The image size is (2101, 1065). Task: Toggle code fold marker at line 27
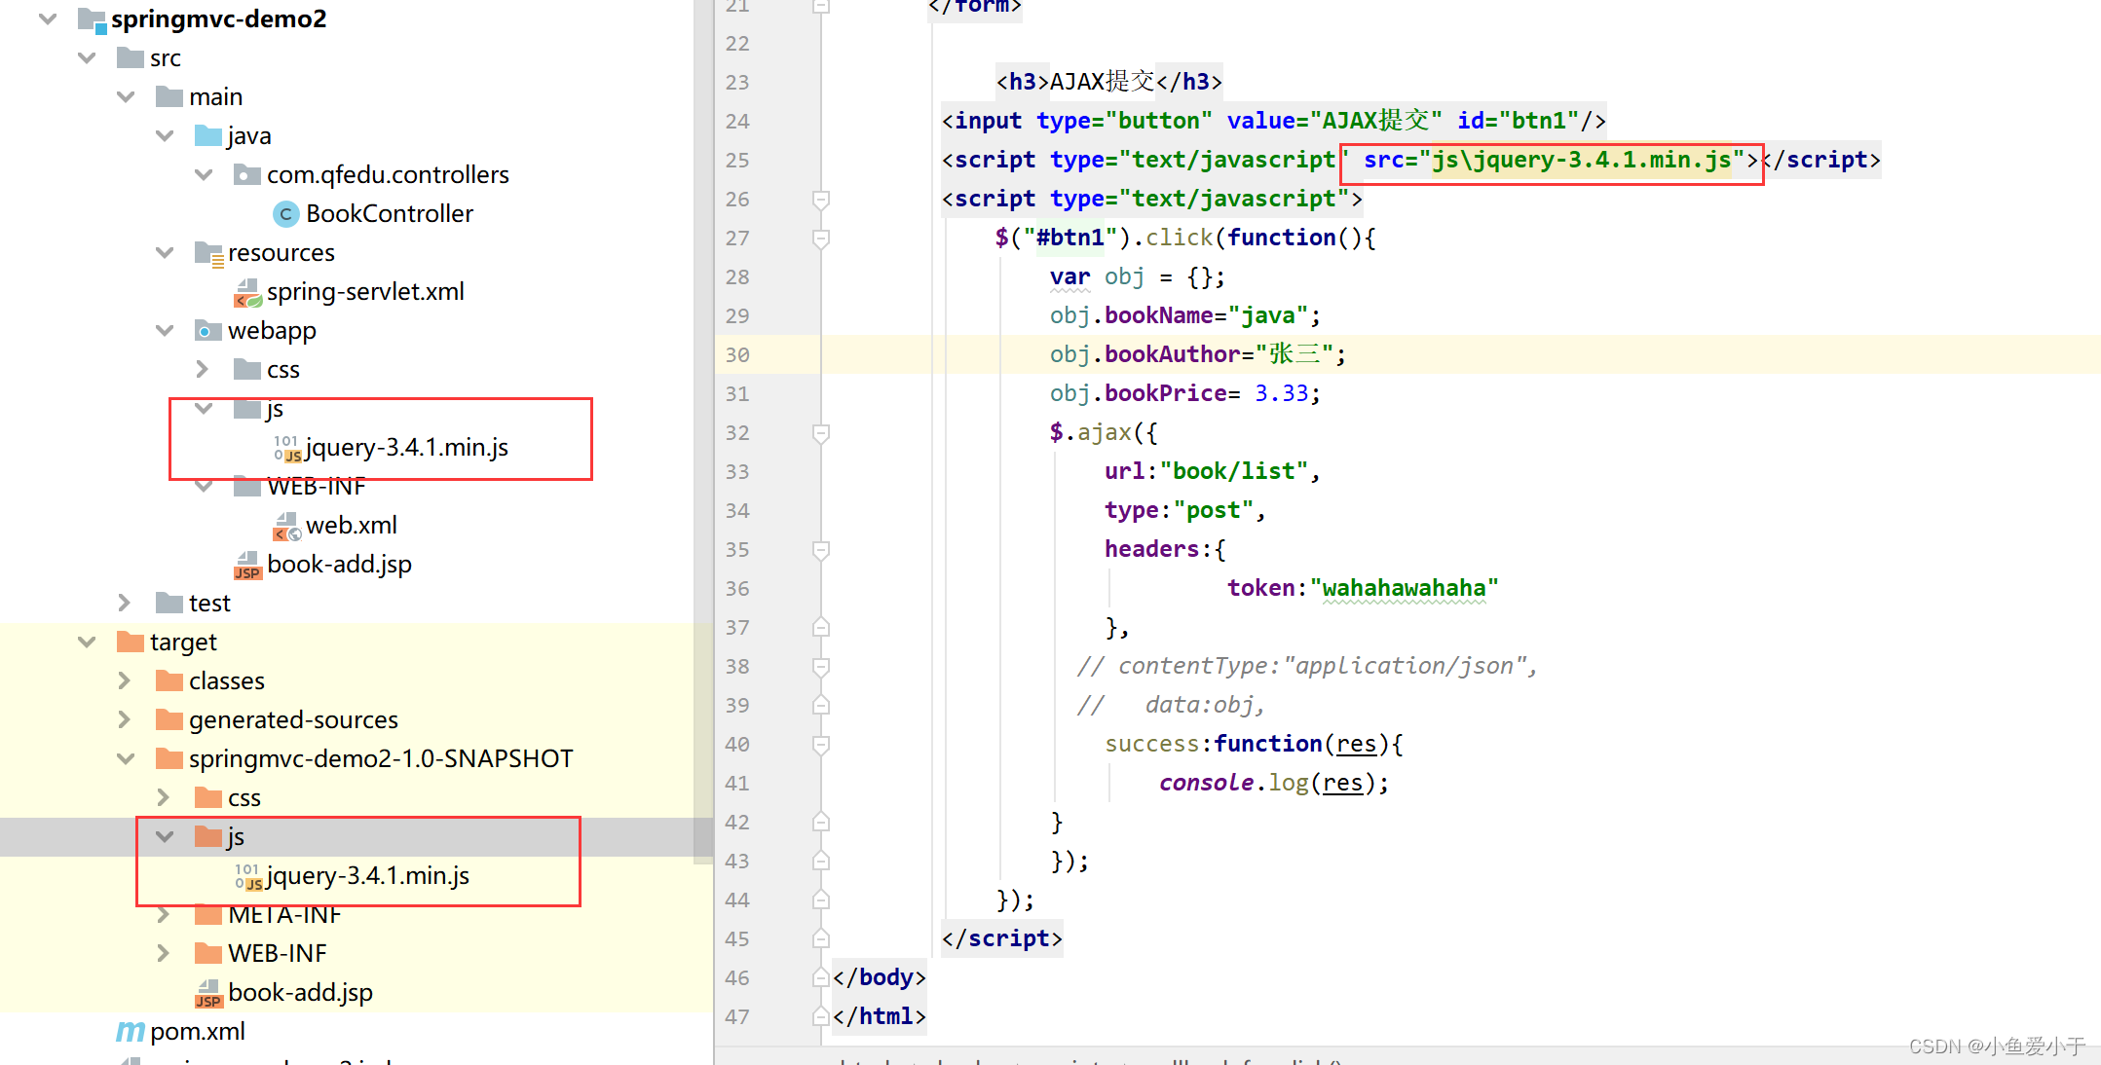(821, 239)
